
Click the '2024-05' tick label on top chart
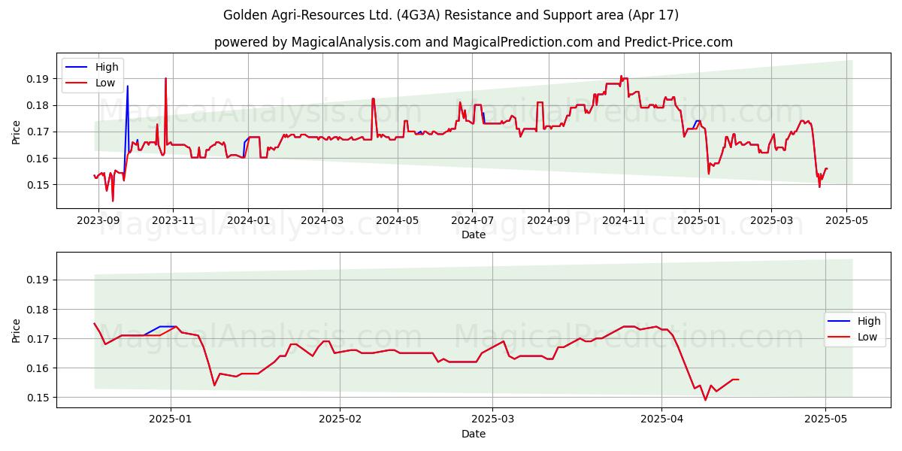click(x=398, y=220)
